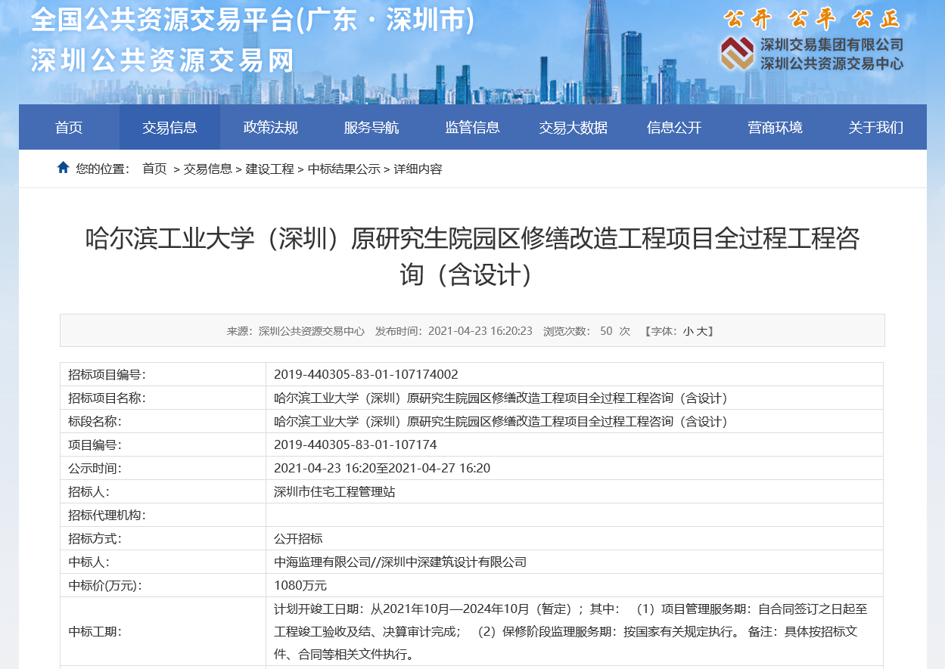Click the 首页 breadcrumb link
The width and height of the screenshot is (945, 669).
[154, 169]
